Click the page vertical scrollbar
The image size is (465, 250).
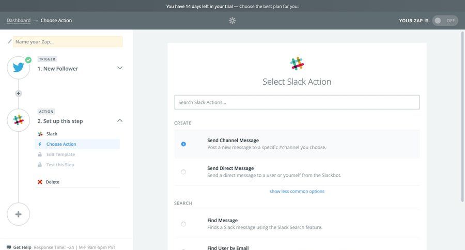point(462,116)
